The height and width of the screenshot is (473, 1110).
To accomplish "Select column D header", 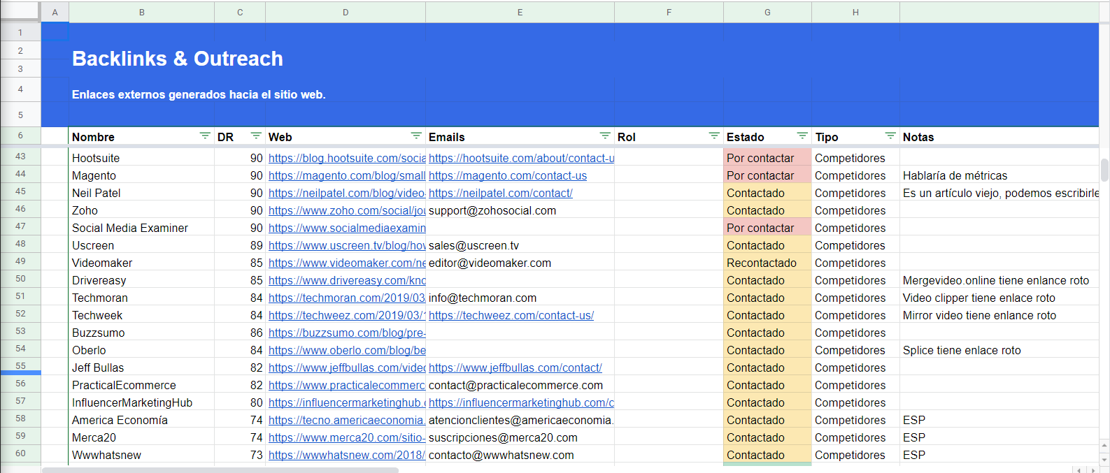I will click(x=346, y=12).
